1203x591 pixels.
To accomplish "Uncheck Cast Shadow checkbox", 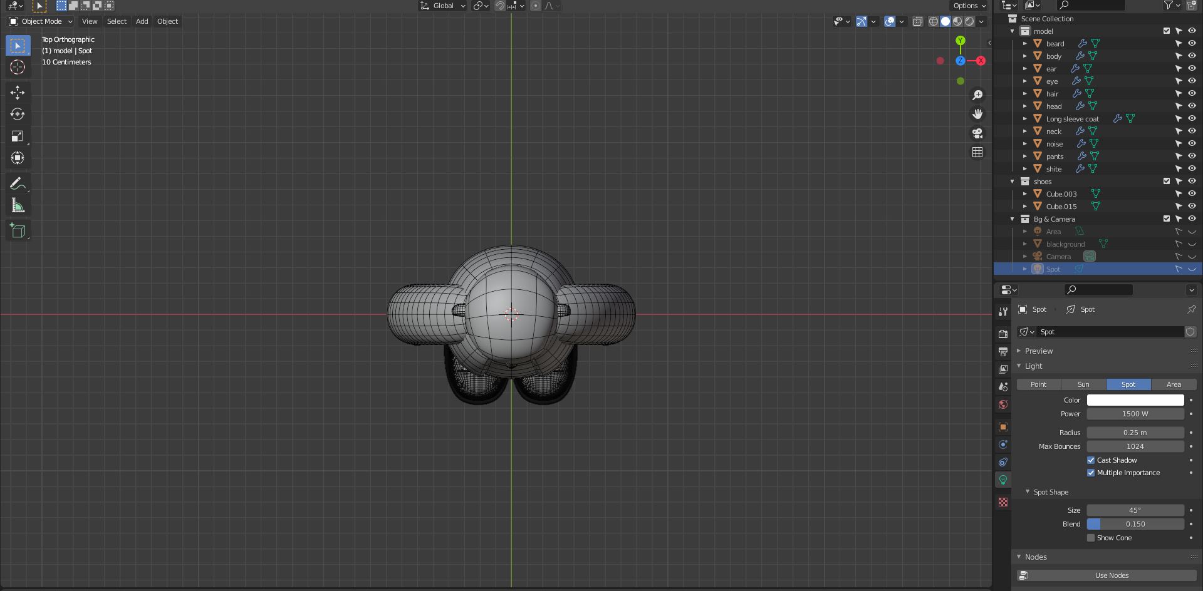I will tap(1091, 460).
